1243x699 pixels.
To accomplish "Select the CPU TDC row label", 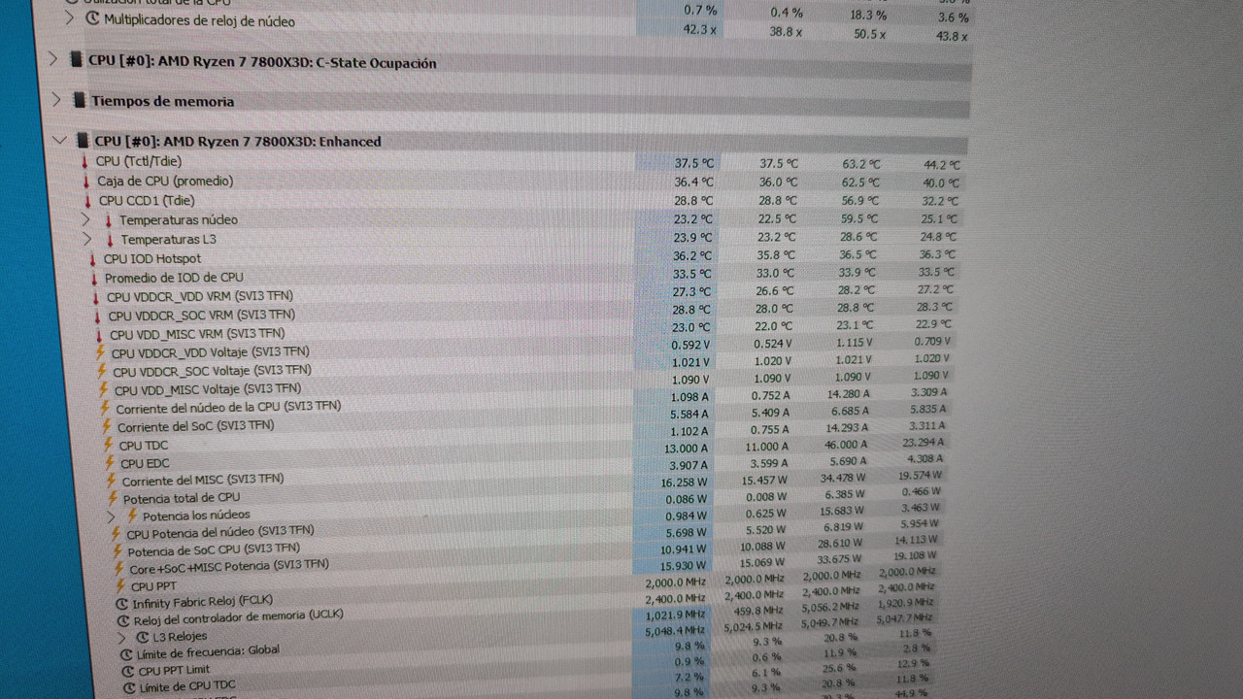I will [x=144, y=445].
